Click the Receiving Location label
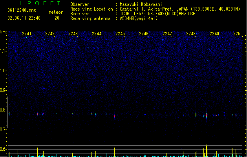Screen dimensions: 247x157 click(x=91, y=9)
